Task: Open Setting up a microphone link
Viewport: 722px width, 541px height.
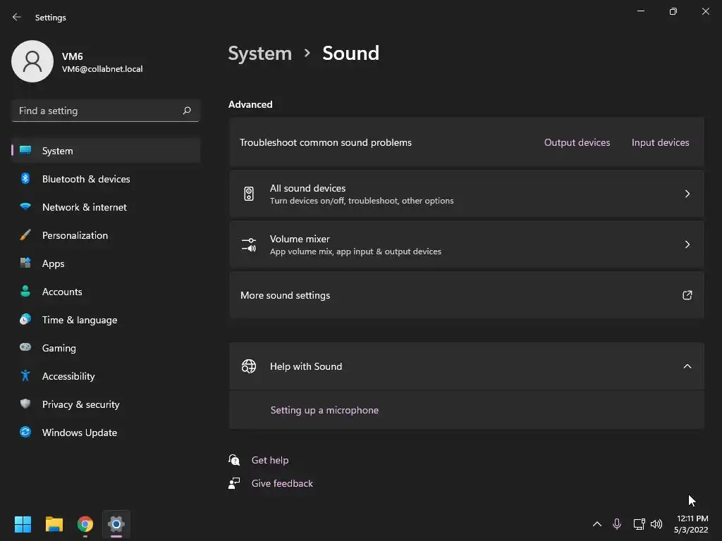Action: tap(324, 410)
